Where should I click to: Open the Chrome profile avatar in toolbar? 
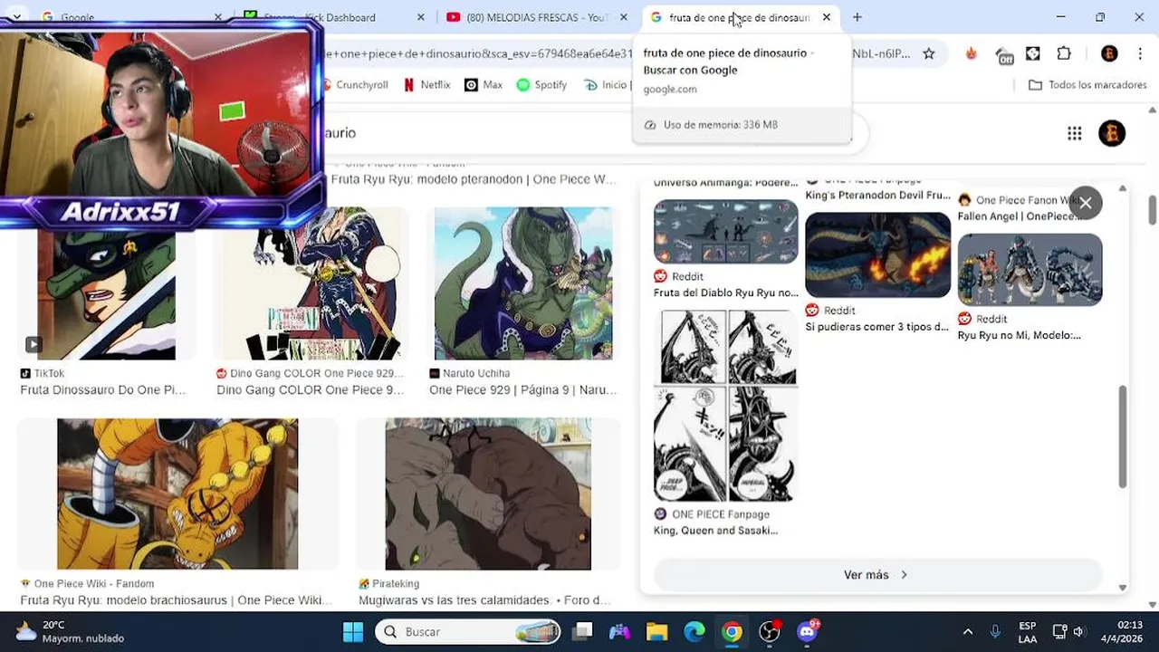point(1109,53)
